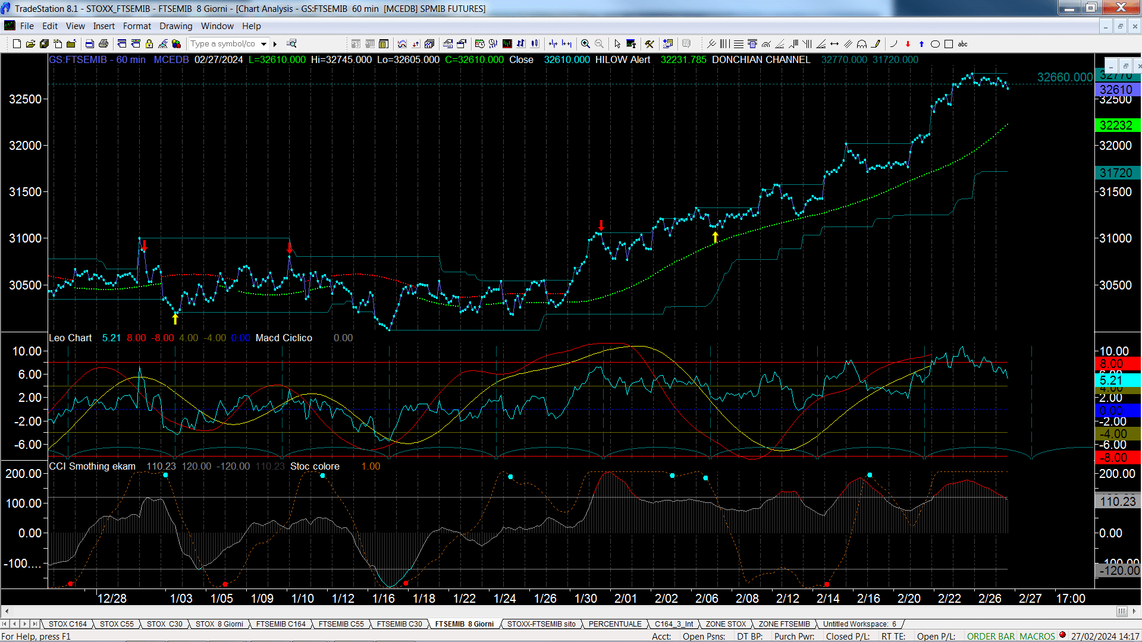Image resolution: width=1142 pixels, height=642 pixels.
Task: Select the pointer arrow tool
Action: 617,44
